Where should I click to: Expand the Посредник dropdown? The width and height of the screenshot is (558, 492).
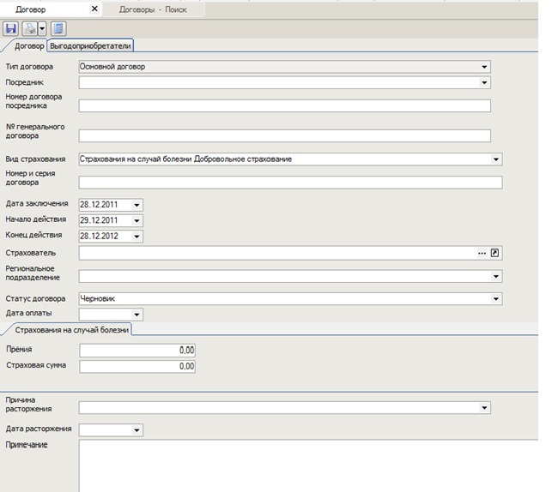[485, 83]
